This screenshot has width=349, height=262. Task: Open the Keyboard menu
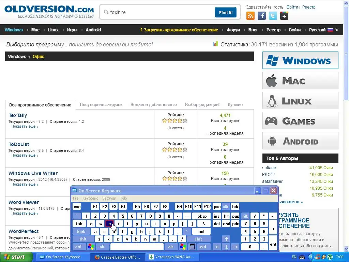[x=90, y=198]
